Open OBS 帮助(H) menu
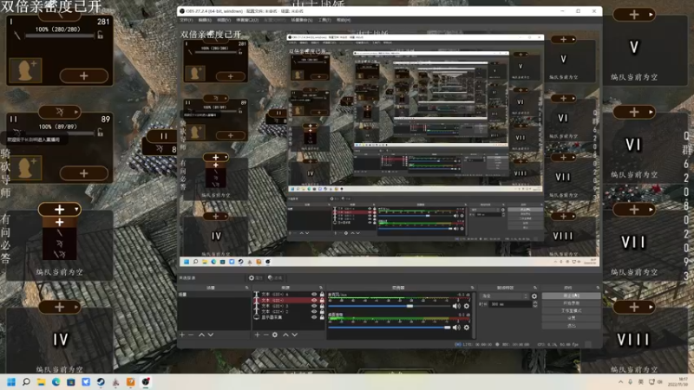The image size is (694, 390). coord(344,20)
